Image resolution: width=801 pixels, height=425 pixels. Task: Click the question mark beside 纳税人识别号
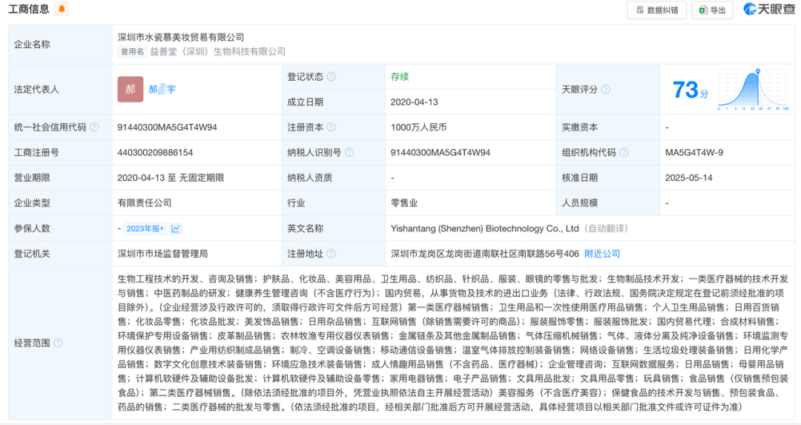click(349, 152)
